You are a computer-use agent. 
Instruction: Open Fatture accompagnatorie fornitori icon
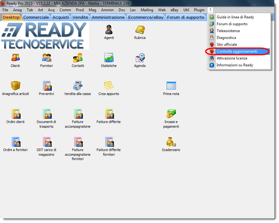coord(78,142)
